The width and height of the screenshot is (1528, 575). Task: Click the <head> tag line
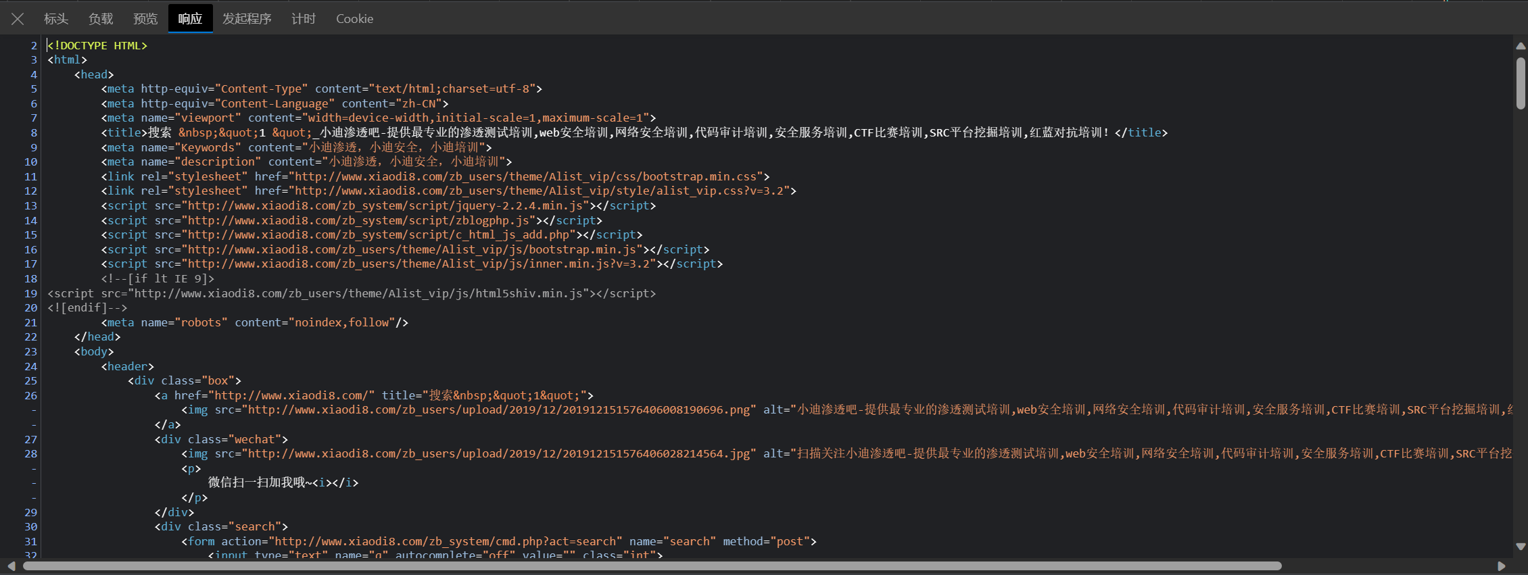click(x=94, y=74)
